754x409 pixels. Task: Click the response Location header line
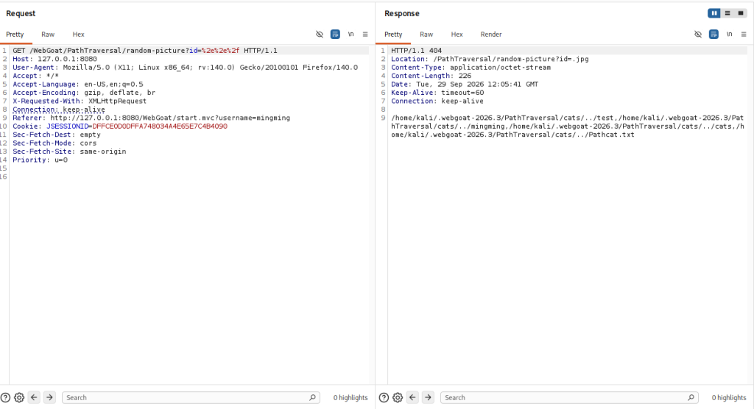tap(490, 59)
